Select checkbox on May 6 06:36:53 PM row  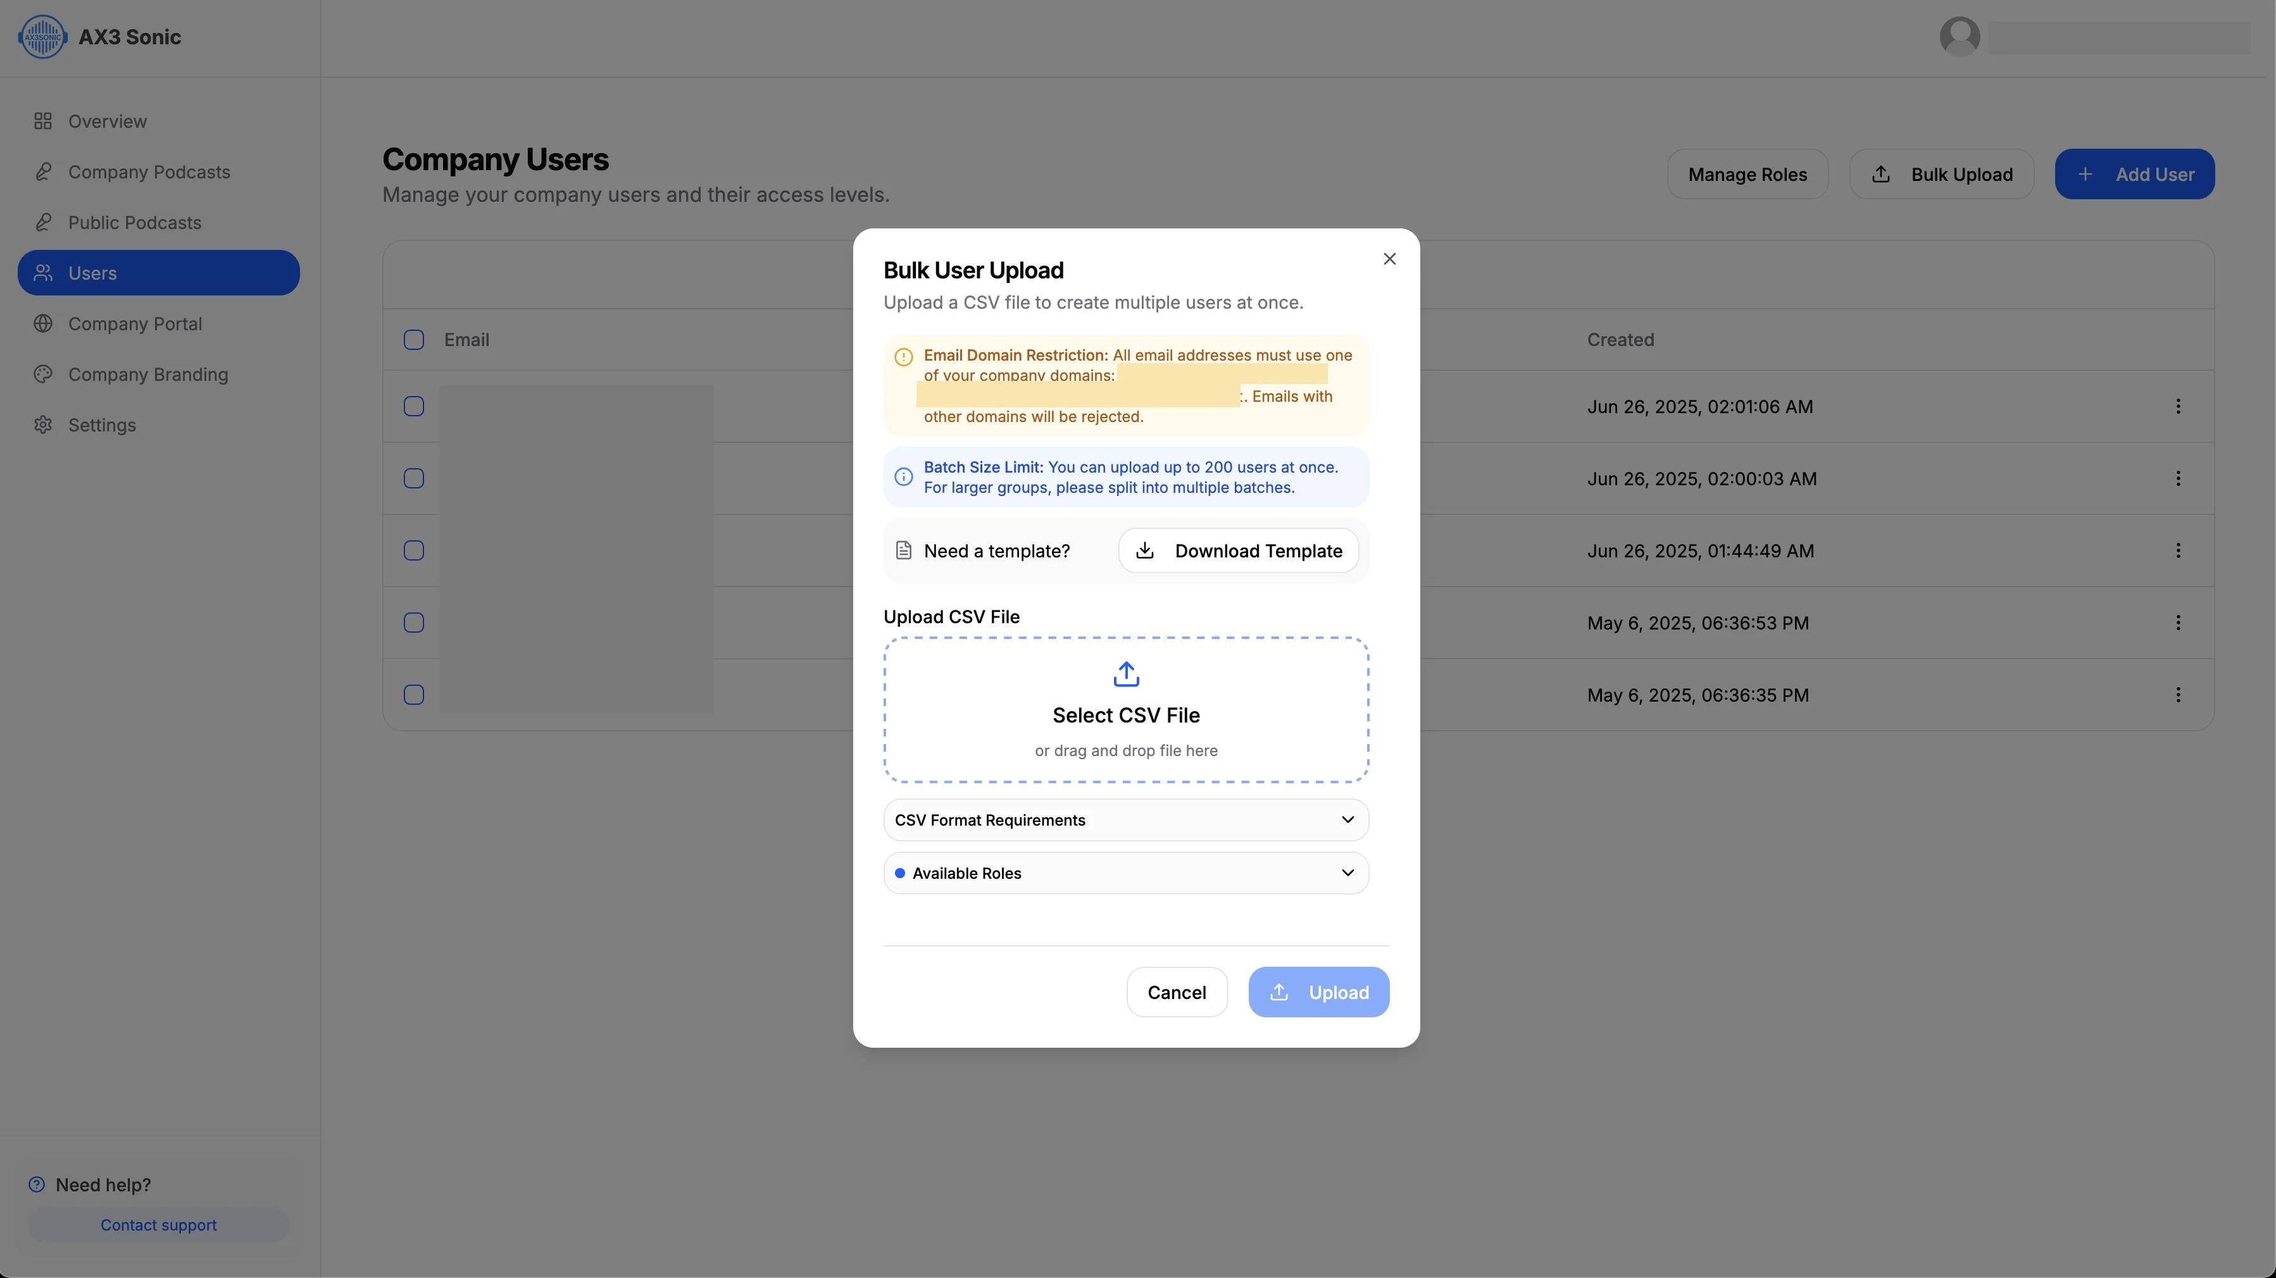point(413,623)
